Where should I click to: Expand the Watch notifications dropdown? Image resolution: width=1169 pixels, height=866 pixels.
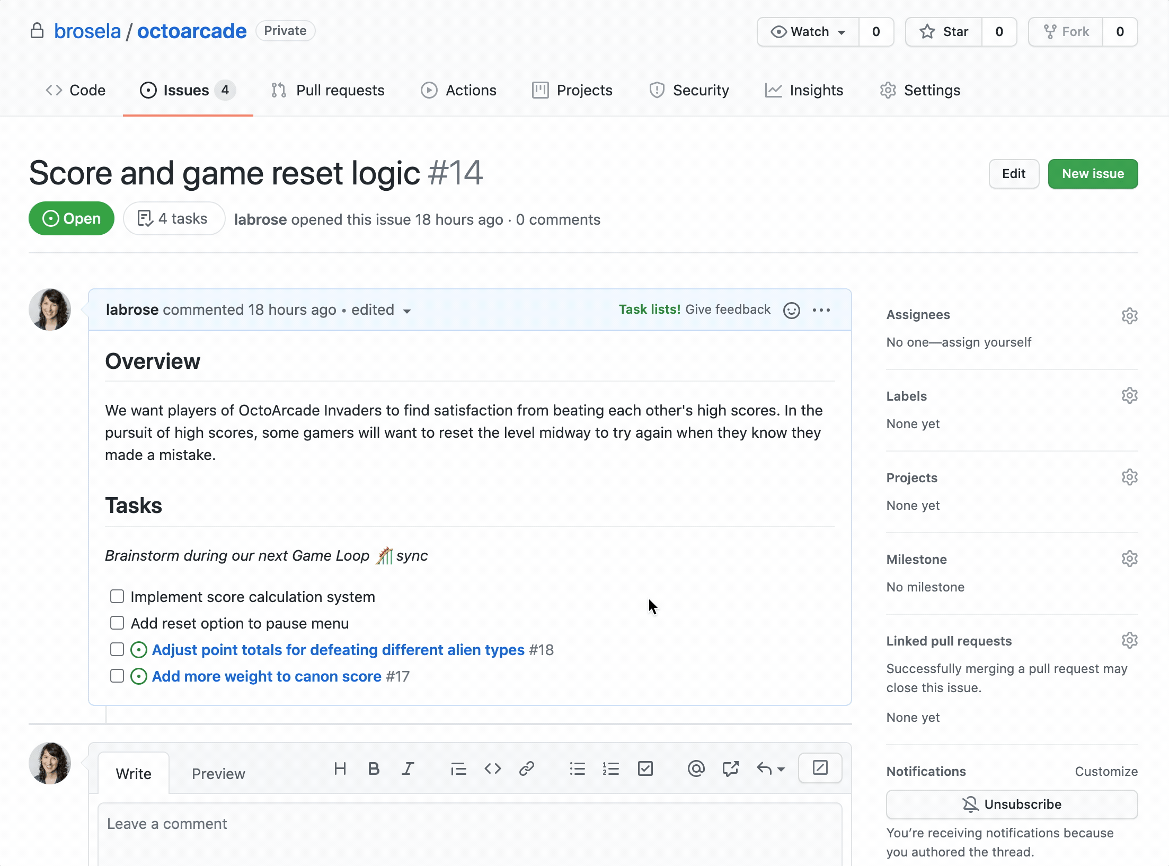point(808,32)
